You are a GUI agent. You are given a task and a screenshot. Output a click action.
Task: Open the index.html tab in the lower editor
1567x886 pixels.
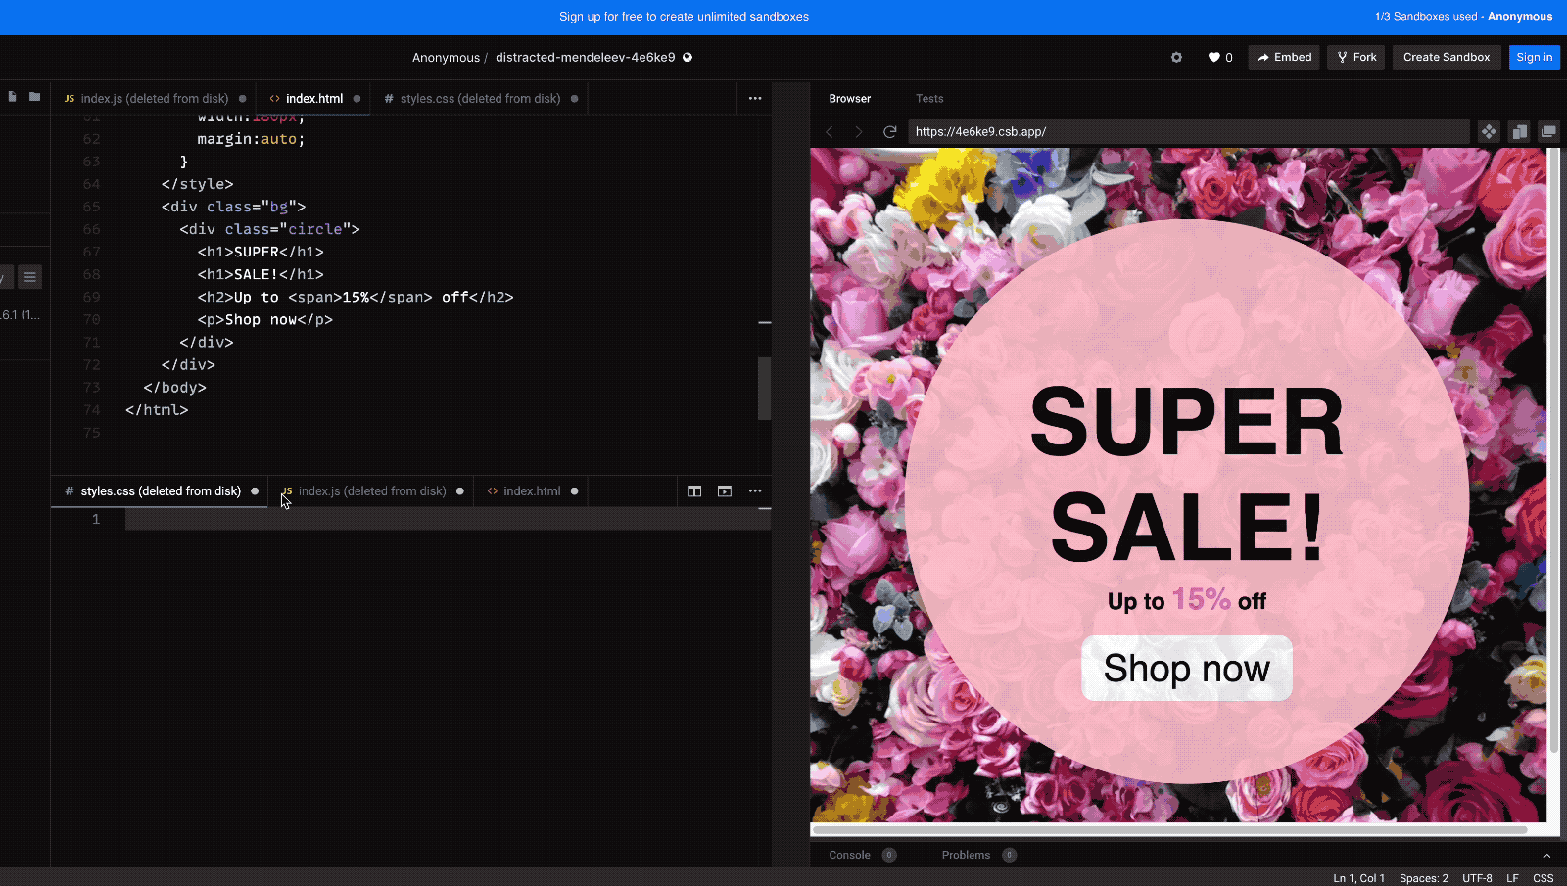pyautogui.click(x=532, y=491)
